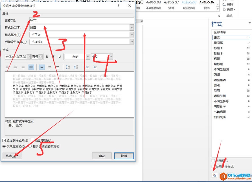Select 要点 style in ribbon gallery
Screen dimensions: 252x182
pyautogui.click(x=207, y=5)
